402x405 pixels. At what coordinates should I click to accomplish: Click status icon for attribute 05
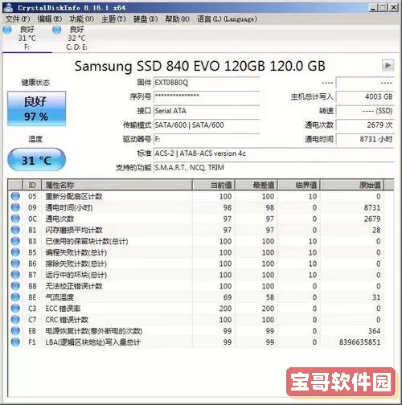(15, 196)
